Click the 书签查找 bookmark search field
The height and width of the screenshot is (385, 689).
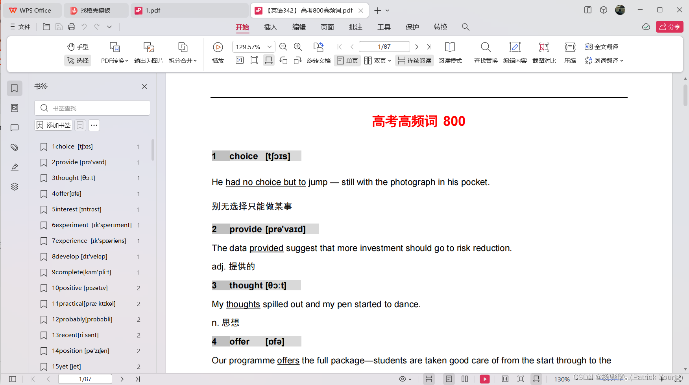coord(92,108)
